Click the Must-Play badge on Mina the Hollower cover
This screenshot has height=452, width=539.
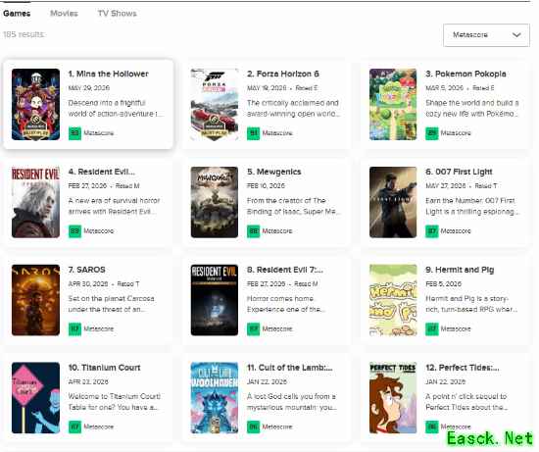pos(35,126)
